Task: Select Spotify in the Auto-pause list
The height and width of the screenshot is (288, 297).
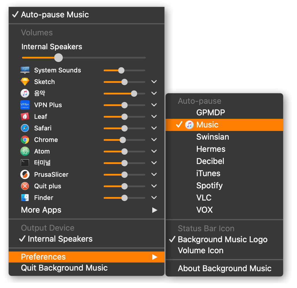Action: pos(224,185)
